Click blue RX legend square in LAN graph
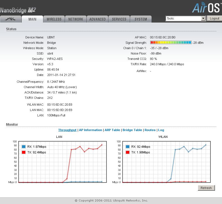 coord(24,147)
